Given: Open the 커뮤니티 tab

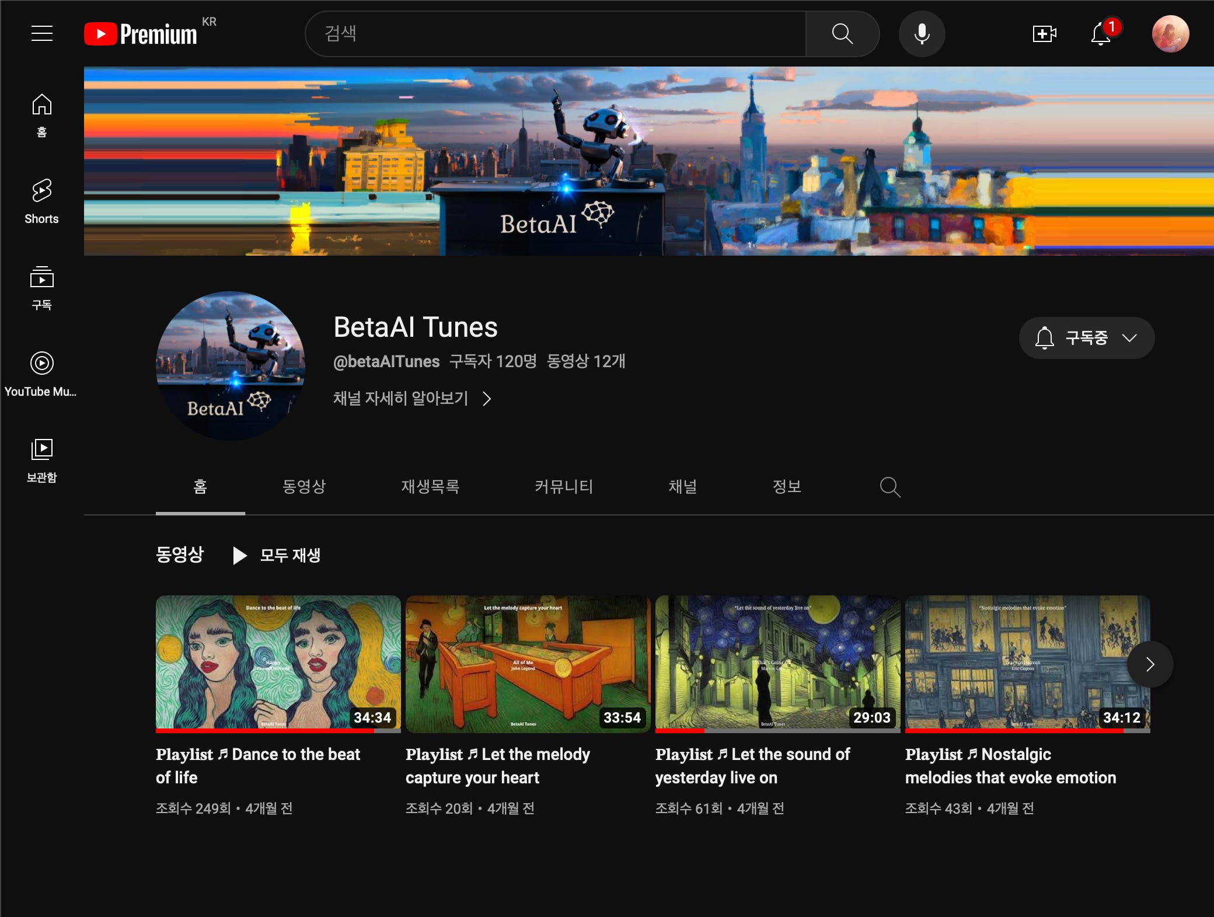Looking at the screenshot, I should [564, 486].
